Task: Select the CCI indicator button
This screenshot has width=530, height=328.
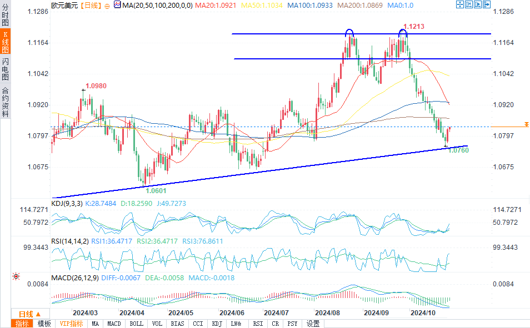Action: (x=198, y=324)
